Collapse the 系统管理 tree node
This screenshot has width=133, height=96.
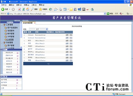point(2,43)
